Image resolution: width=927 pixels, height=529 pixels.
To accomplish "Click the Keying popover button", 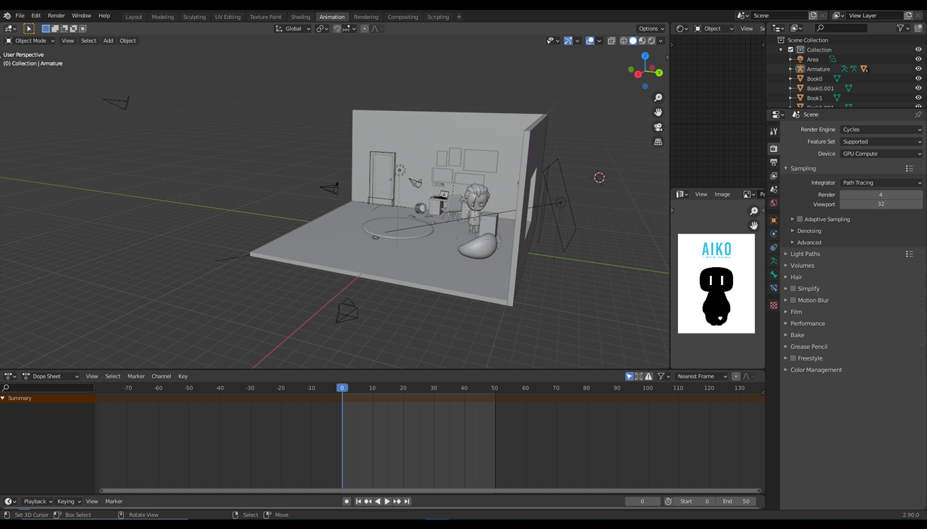I will coord(68,501).
